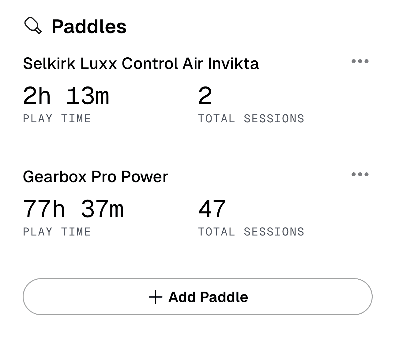This screenshot has height=337, width=395.
Task: Select the Paddles section heading
Action: coord(89,26)
